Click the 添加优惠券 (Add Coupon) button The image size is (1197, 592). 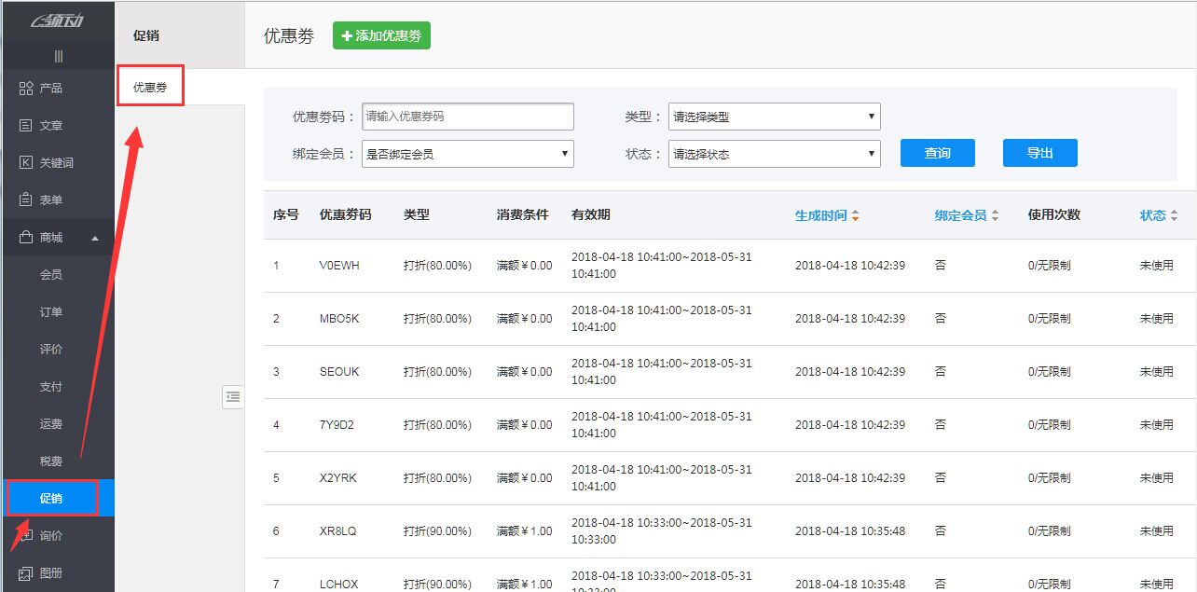[381, 34]
